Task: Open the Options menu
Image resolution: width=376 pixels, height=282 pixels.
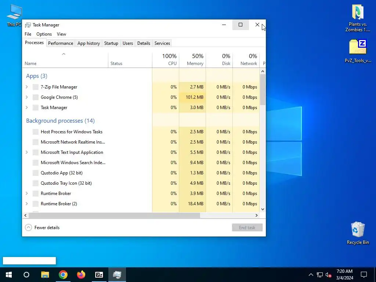Action: (x=44, y=34)
